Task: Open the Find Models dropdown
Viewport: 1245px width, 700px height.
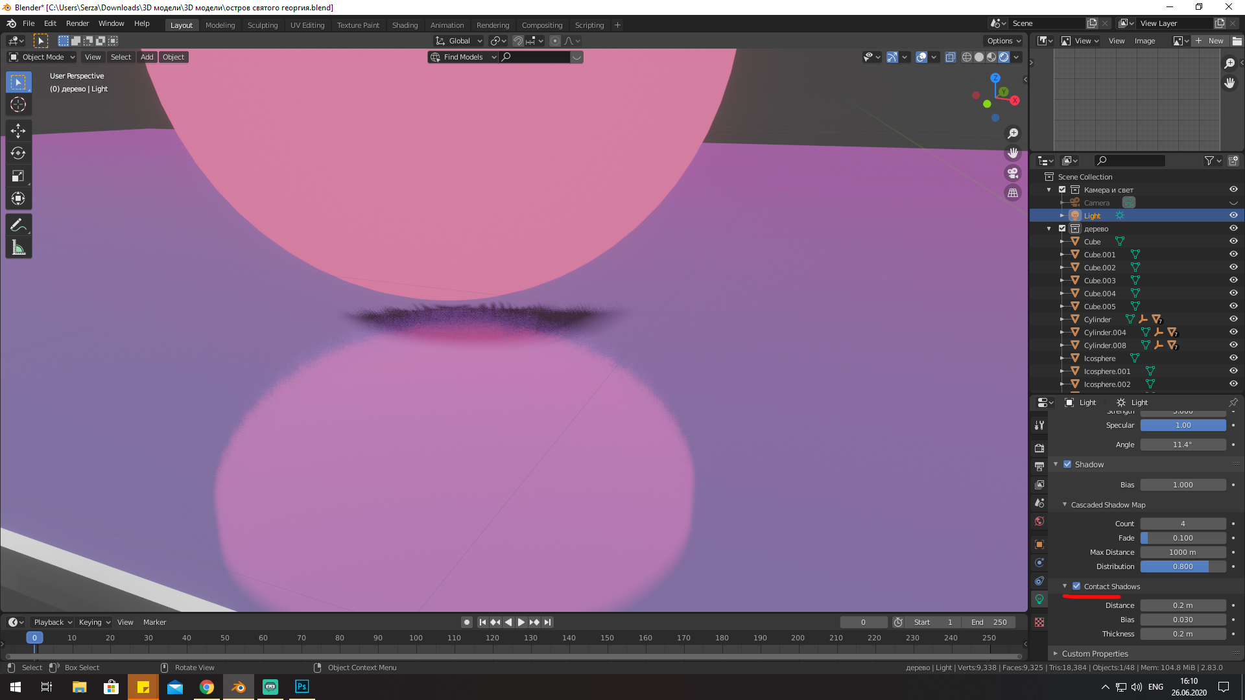Action: pos(463,57)
